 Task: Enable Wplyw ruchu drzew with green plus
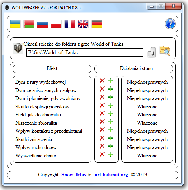(110, 146)
